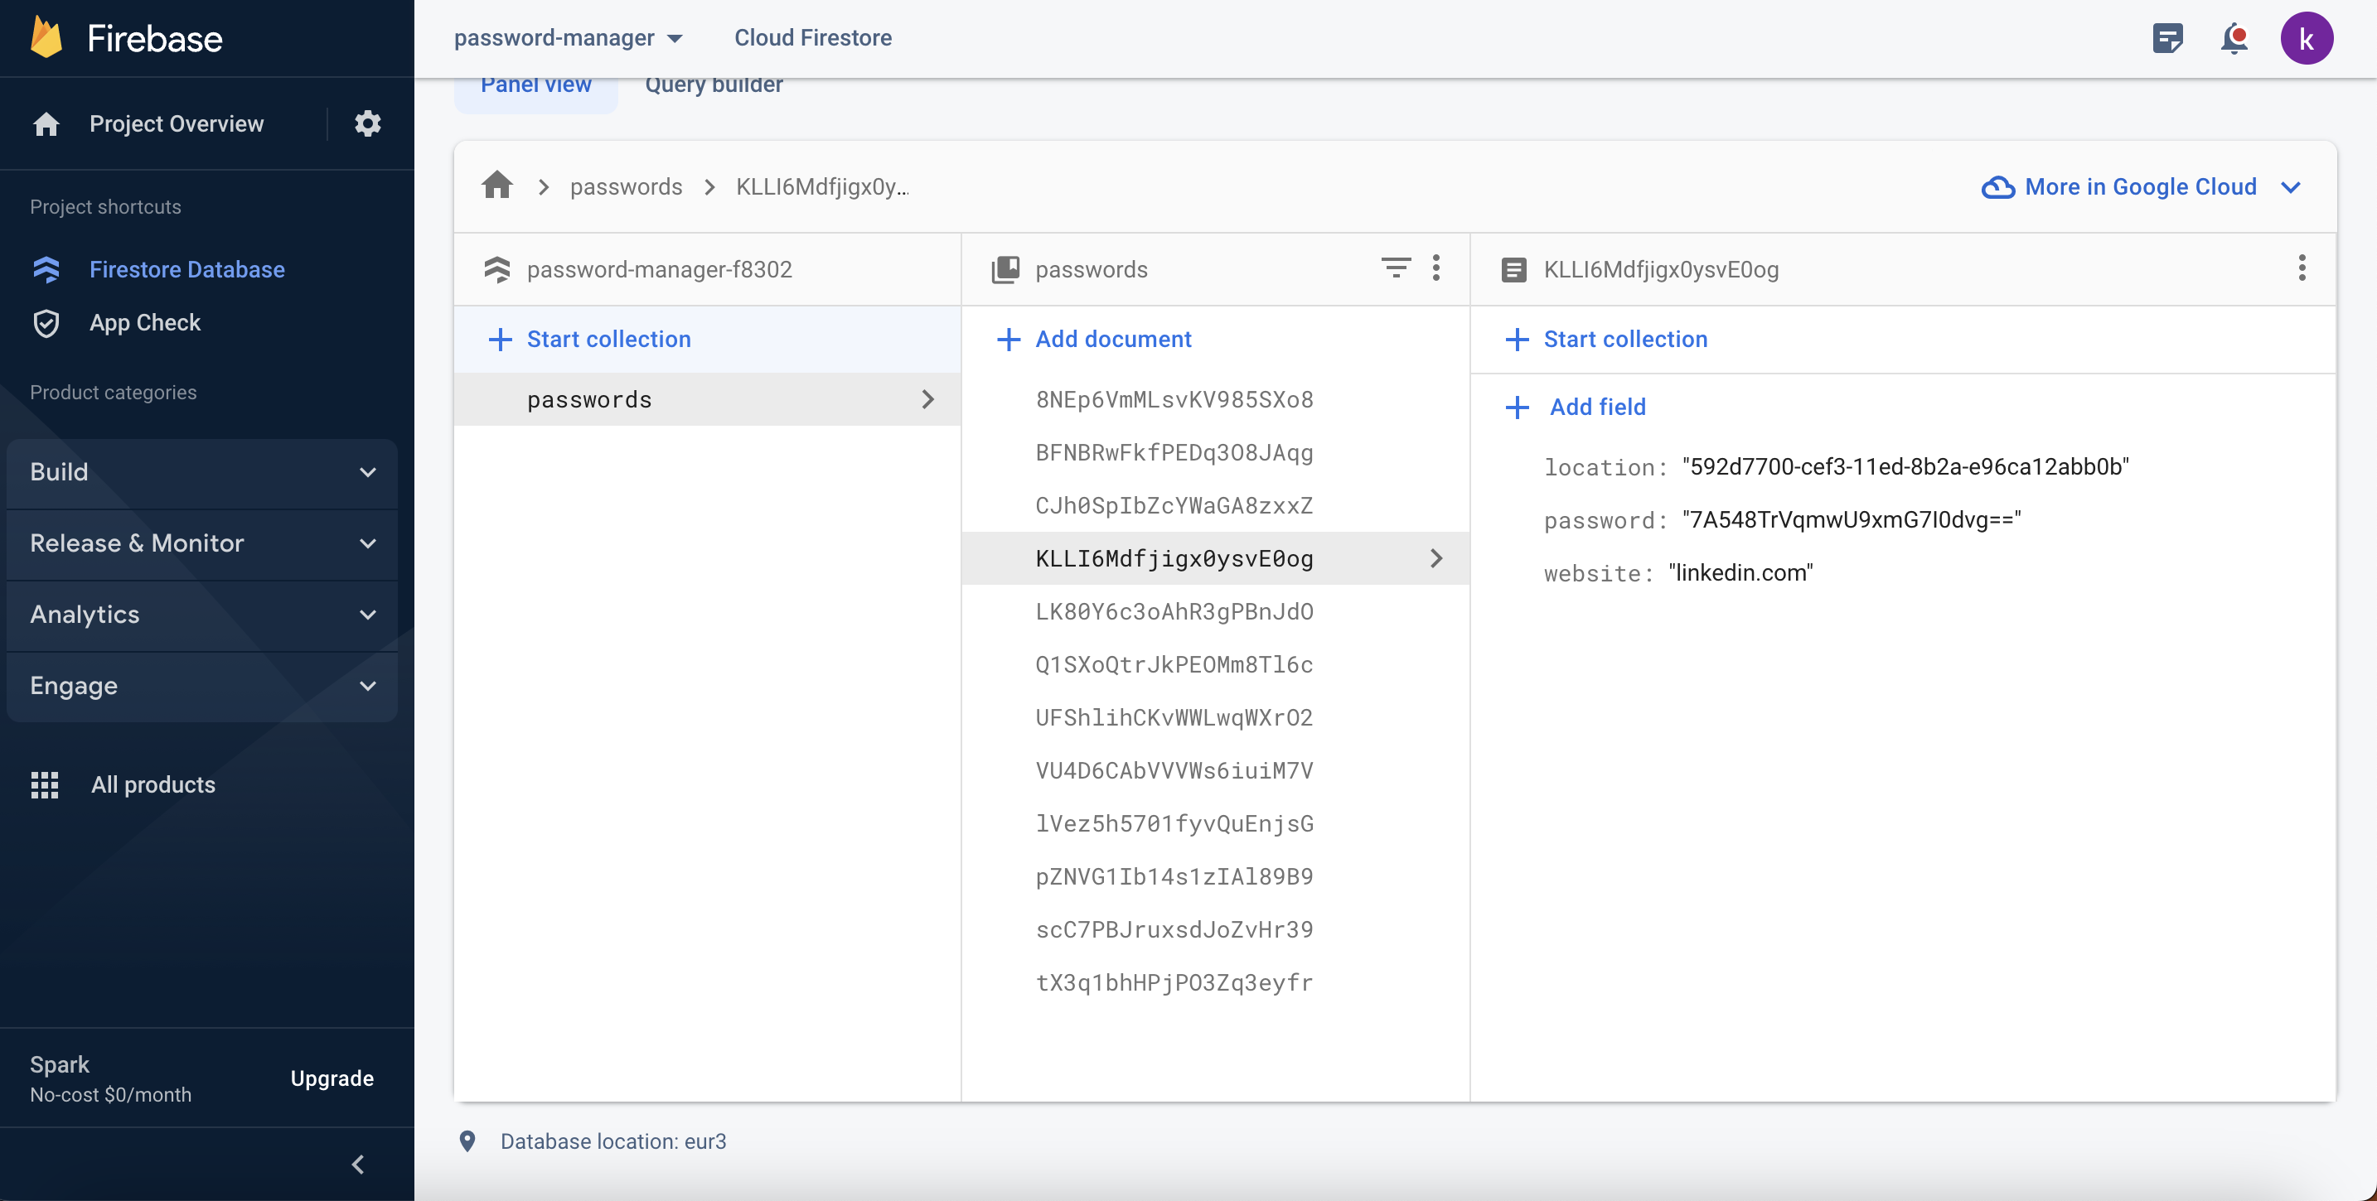Open the notifications bell icon

tap(2234, 39)
